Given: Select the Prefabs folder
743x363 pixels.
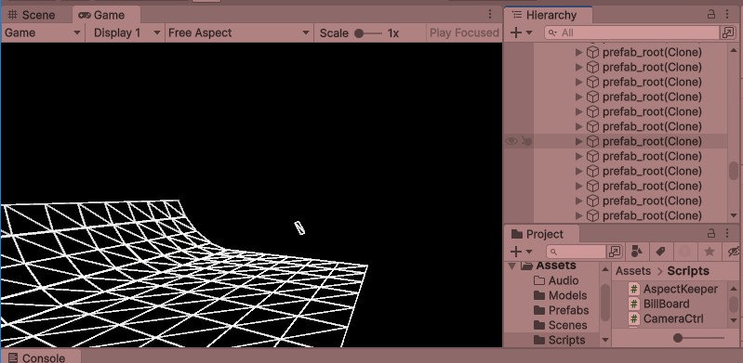Looking at the screenshot, I should point(568,310).
